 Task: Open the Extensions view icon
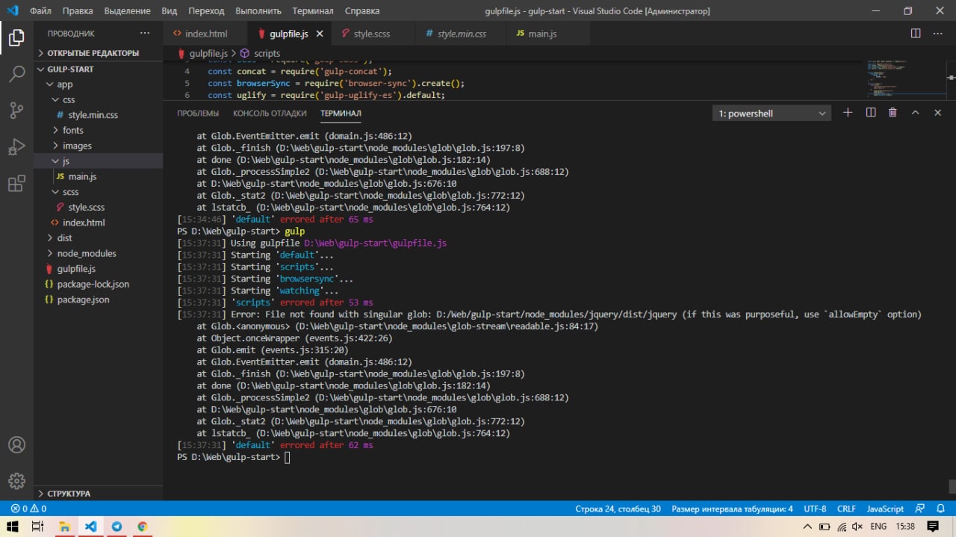coord(16,184)
